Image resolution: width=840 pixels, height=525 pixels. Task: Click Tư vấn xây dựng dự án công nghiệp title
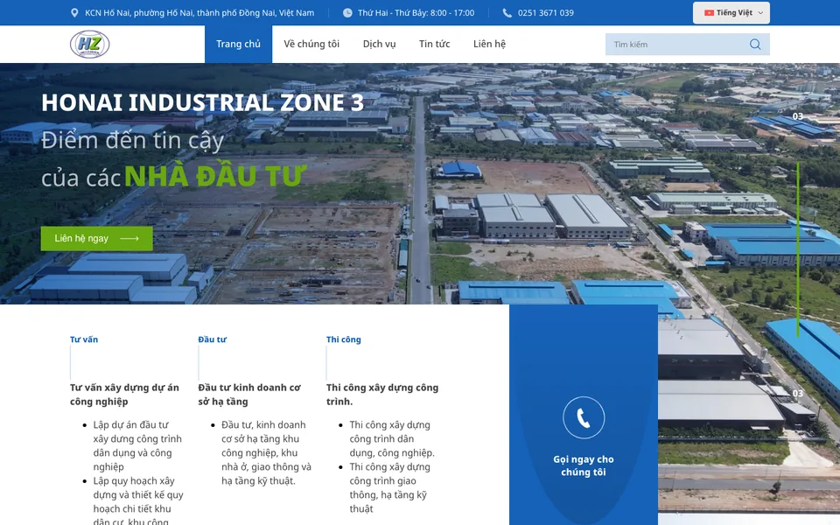pos(124,395)
